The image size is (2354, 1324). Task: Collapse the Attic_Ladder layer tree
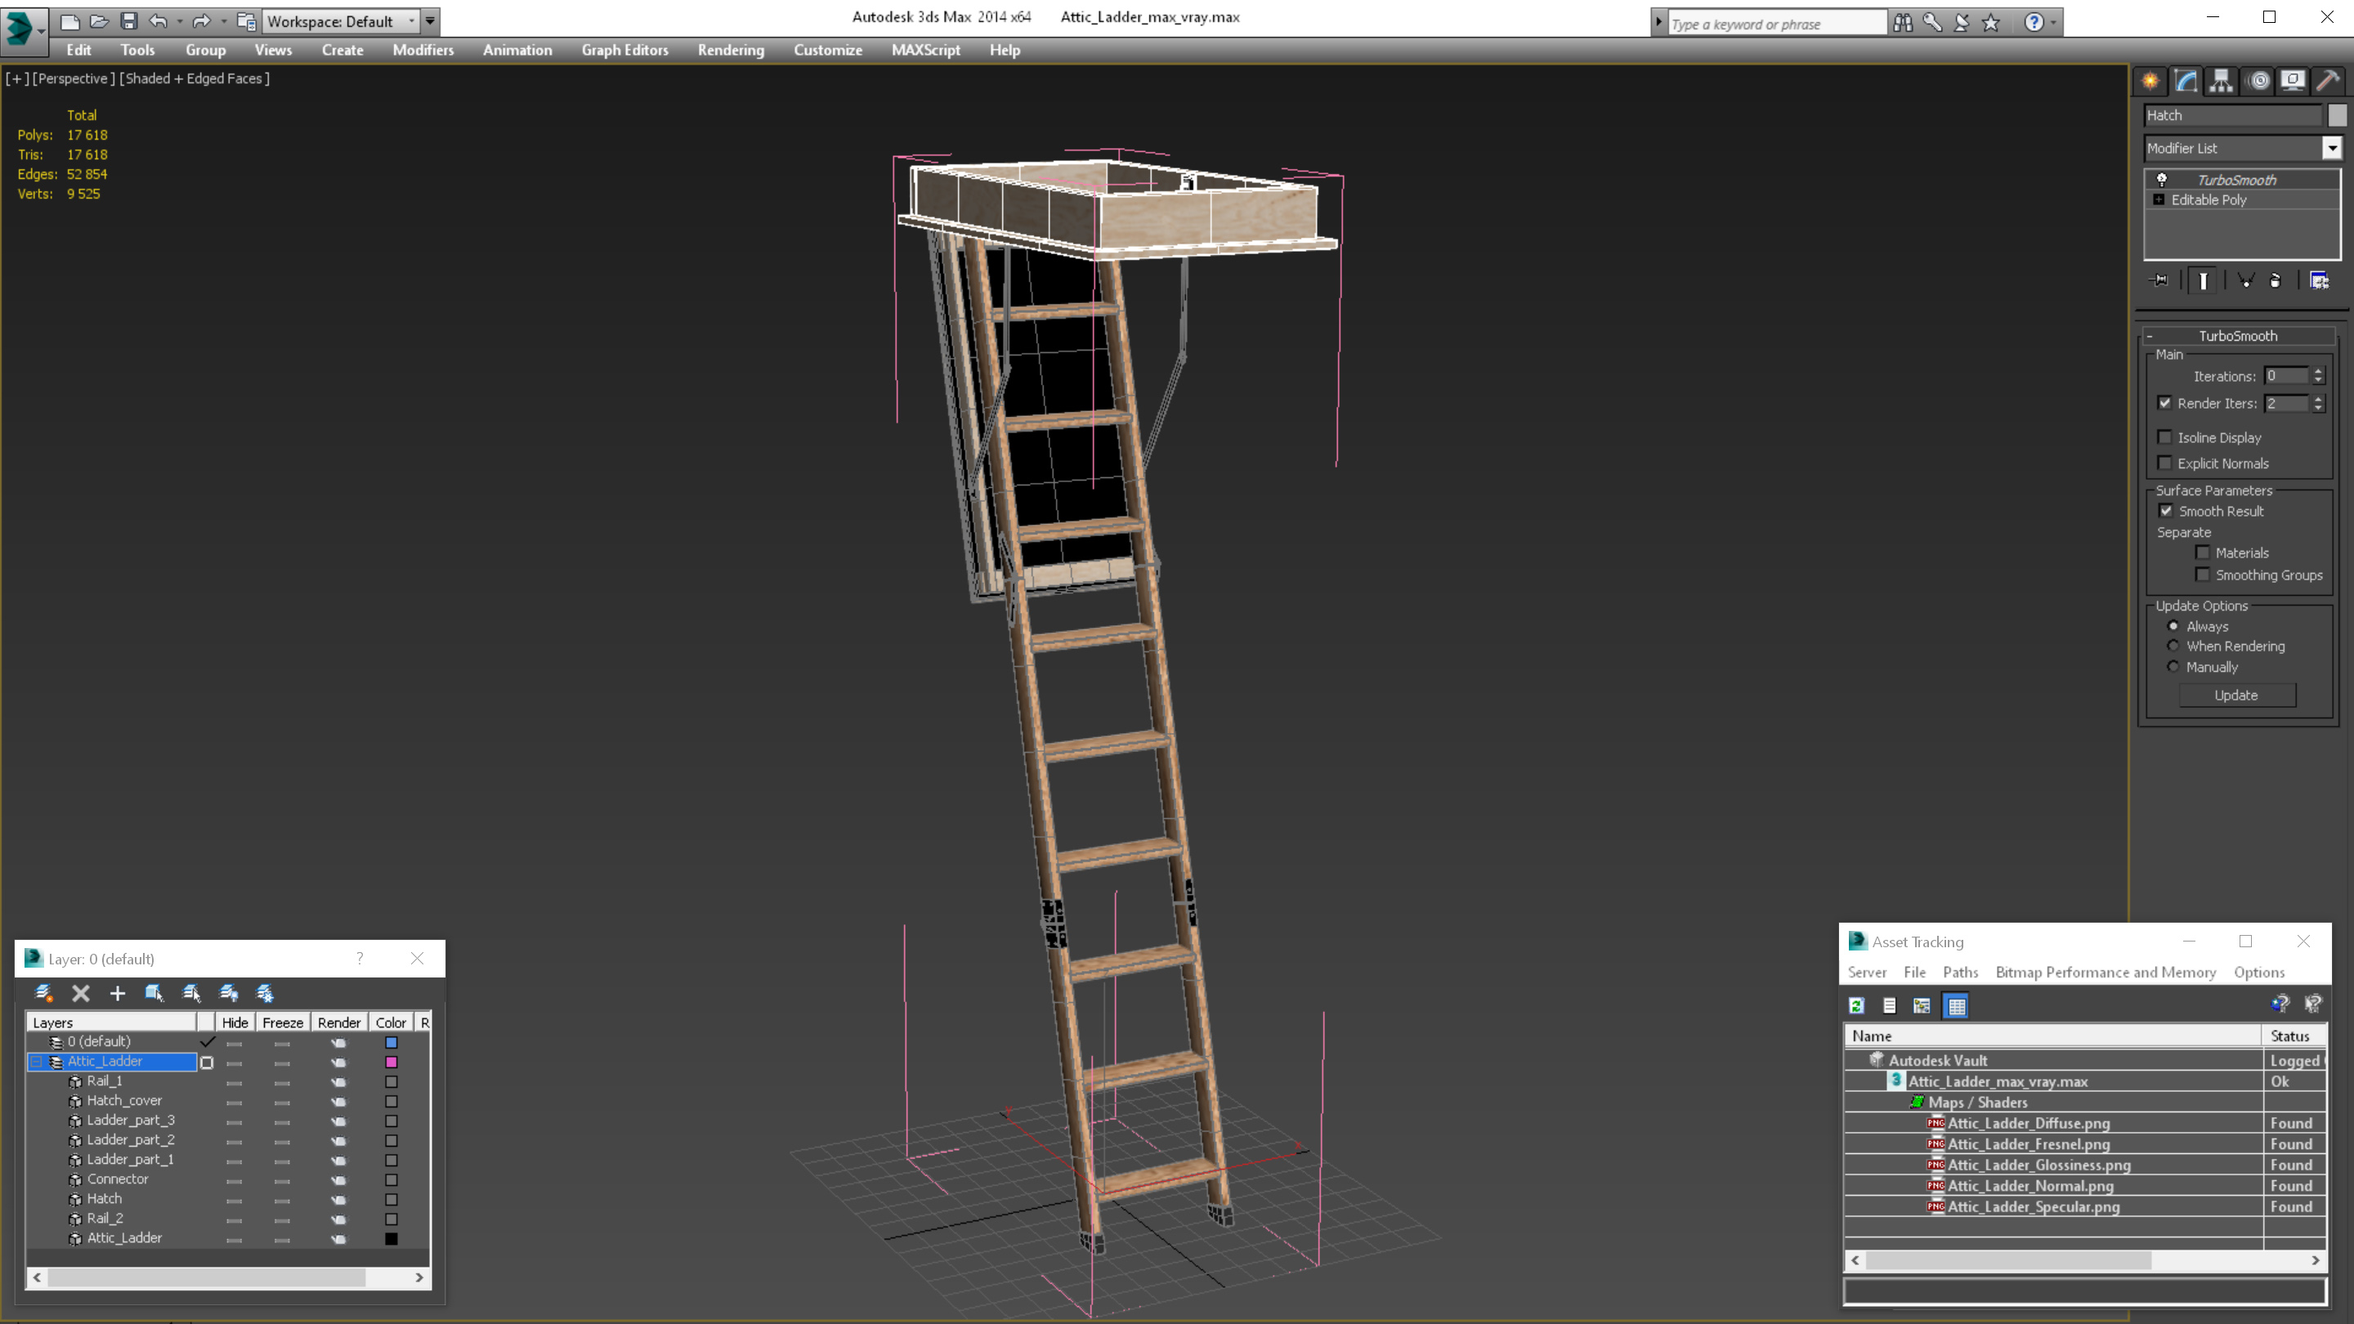37,1061
